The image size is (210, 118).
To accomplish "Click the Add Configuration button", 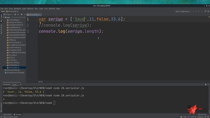I will (183, 11).
